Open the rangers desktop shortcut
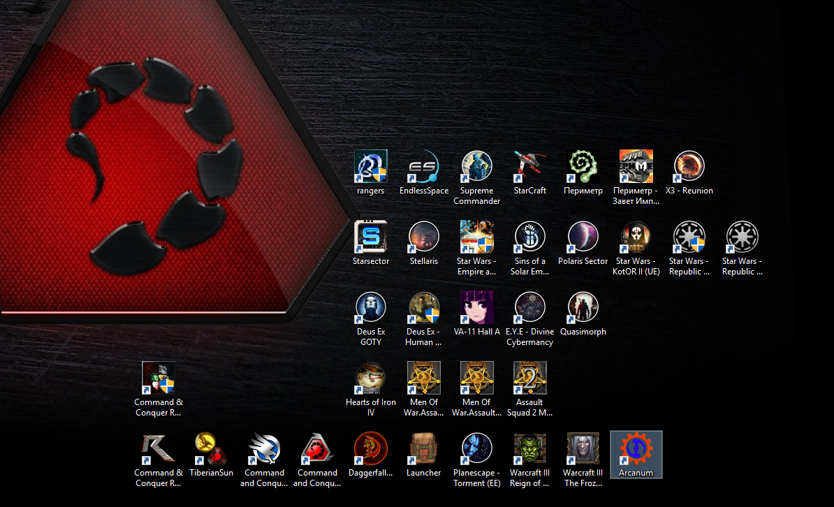The image size is (834, 507). coord(371,166)
